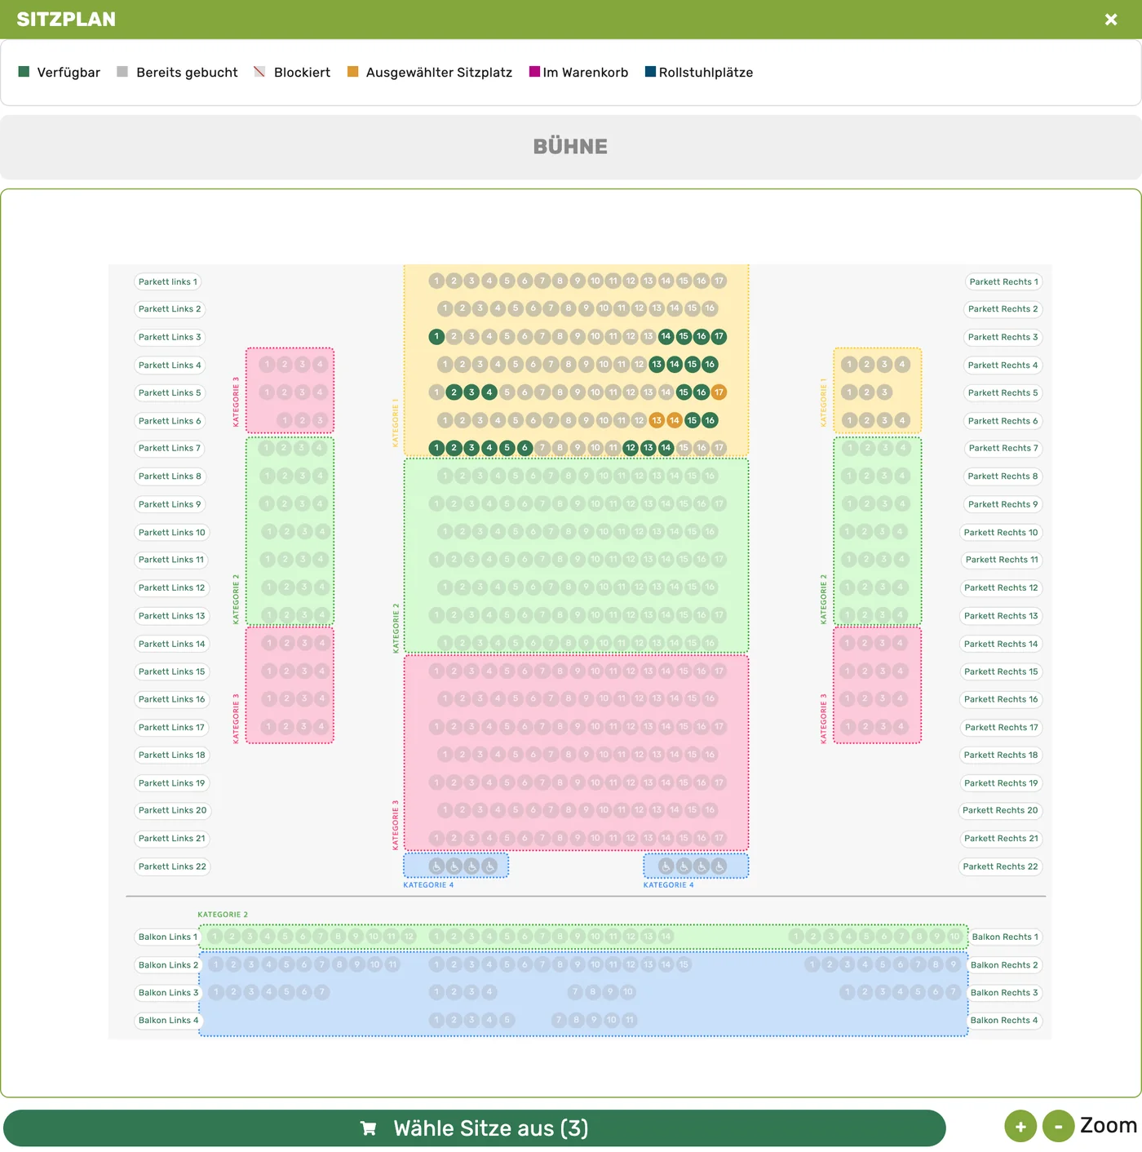Choose available seat 12 in center Parkett row 7
Image resolution: width=1142 pixels, height=1152 pixels.
(631, 448)
